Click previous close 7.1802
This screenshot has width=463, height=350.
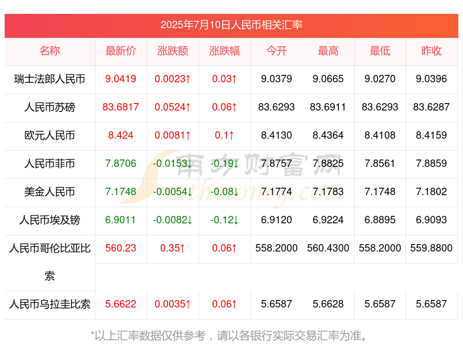[x=432, y=192]
